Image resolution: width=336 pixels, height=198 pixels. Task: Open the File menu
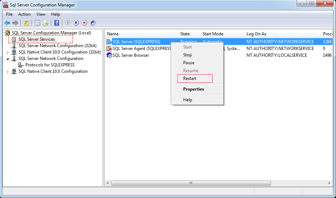pyautogui.click(x=9, y=14)
